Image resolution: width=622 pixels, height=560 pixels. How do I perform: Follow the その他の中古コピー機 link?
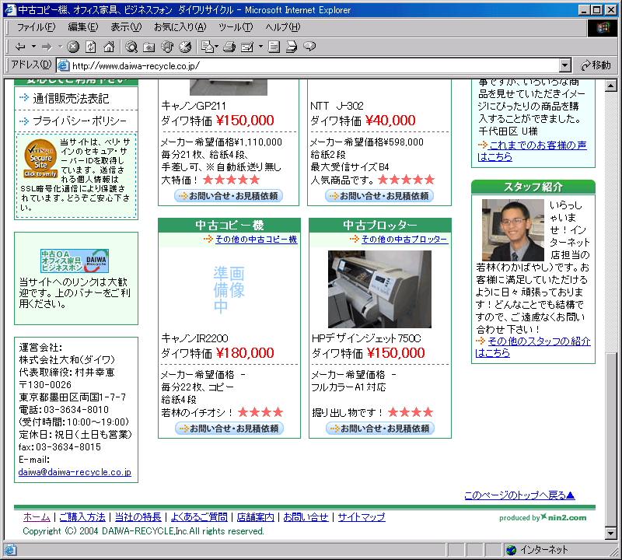tap(257, 240)
